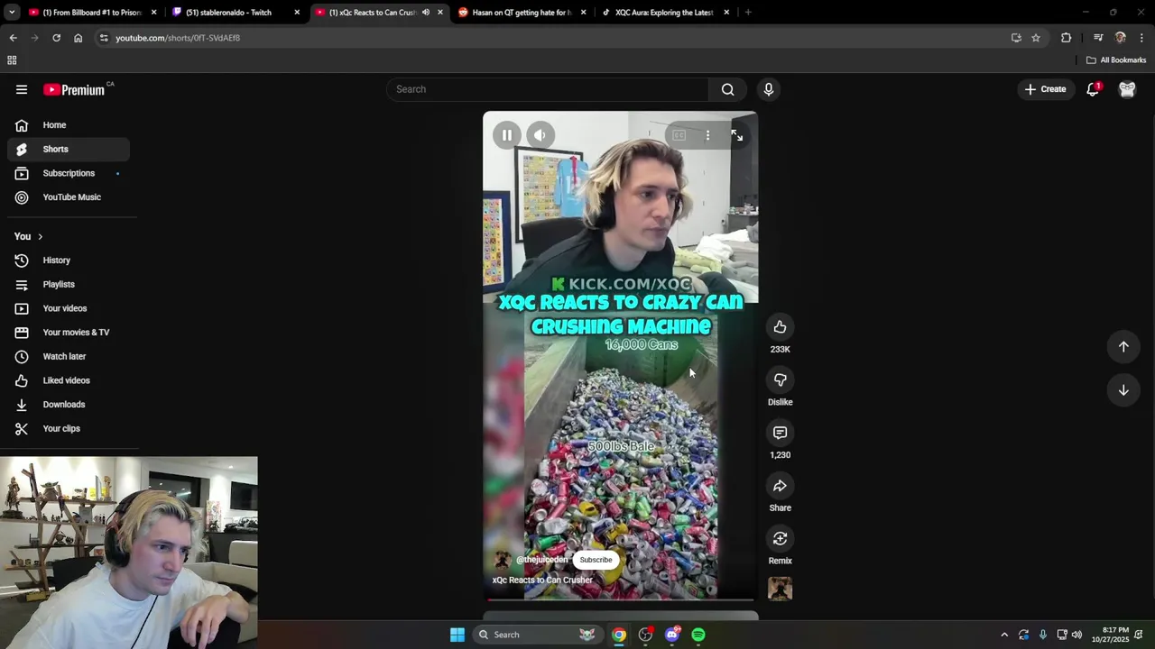Open History in the sidebar
Screen dimensions: 1155x649
tap(69, 261)
